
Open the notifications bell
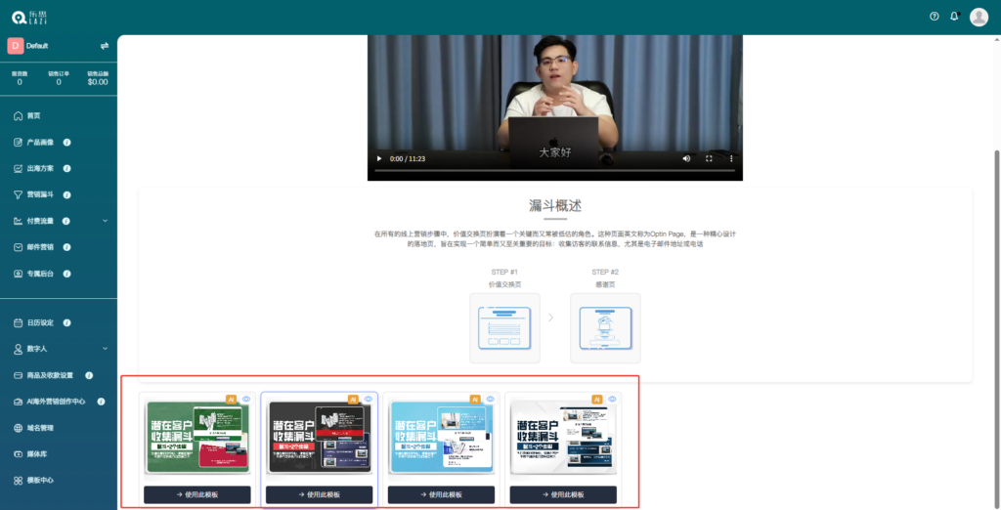tap(954, 17)
